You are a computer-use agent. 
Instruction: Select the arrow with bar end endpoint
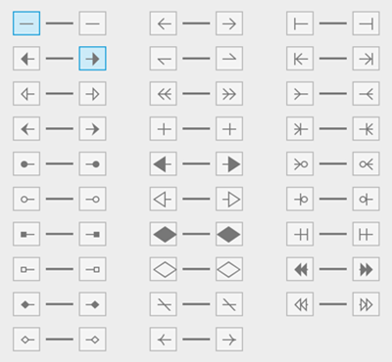[x=366, y=59]
